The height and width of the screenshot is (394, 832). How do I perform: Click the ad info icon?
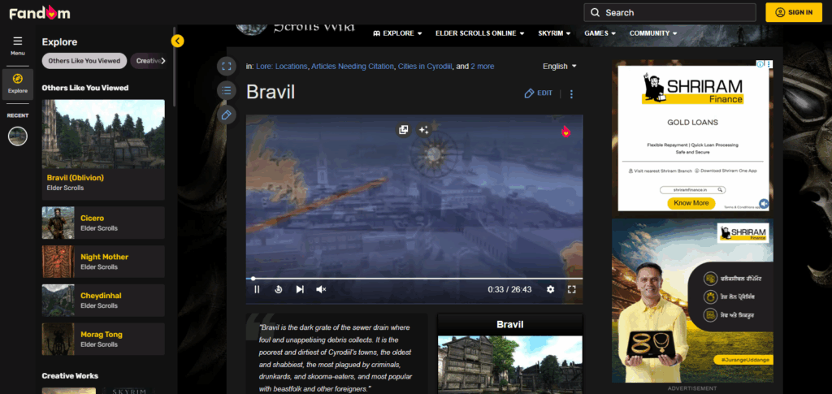point(760,64)
